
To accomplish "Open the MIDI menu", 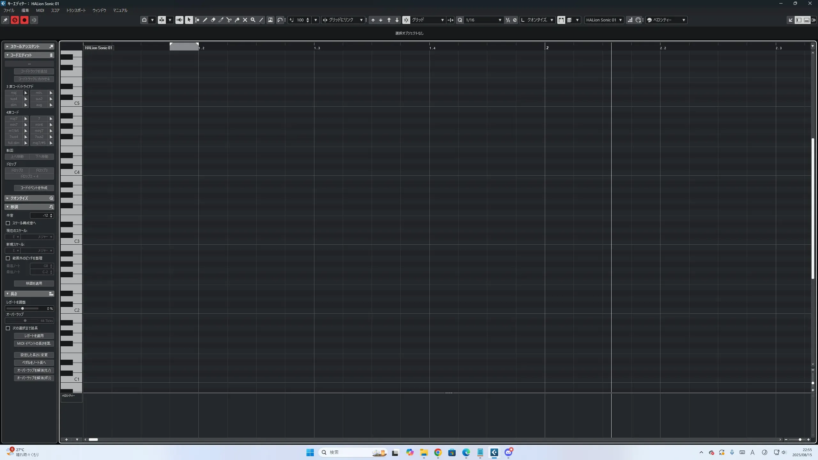I will click(40, 10).
